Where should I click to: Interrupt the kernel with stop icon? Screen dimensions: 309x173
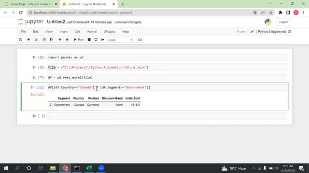pos(89,39)
